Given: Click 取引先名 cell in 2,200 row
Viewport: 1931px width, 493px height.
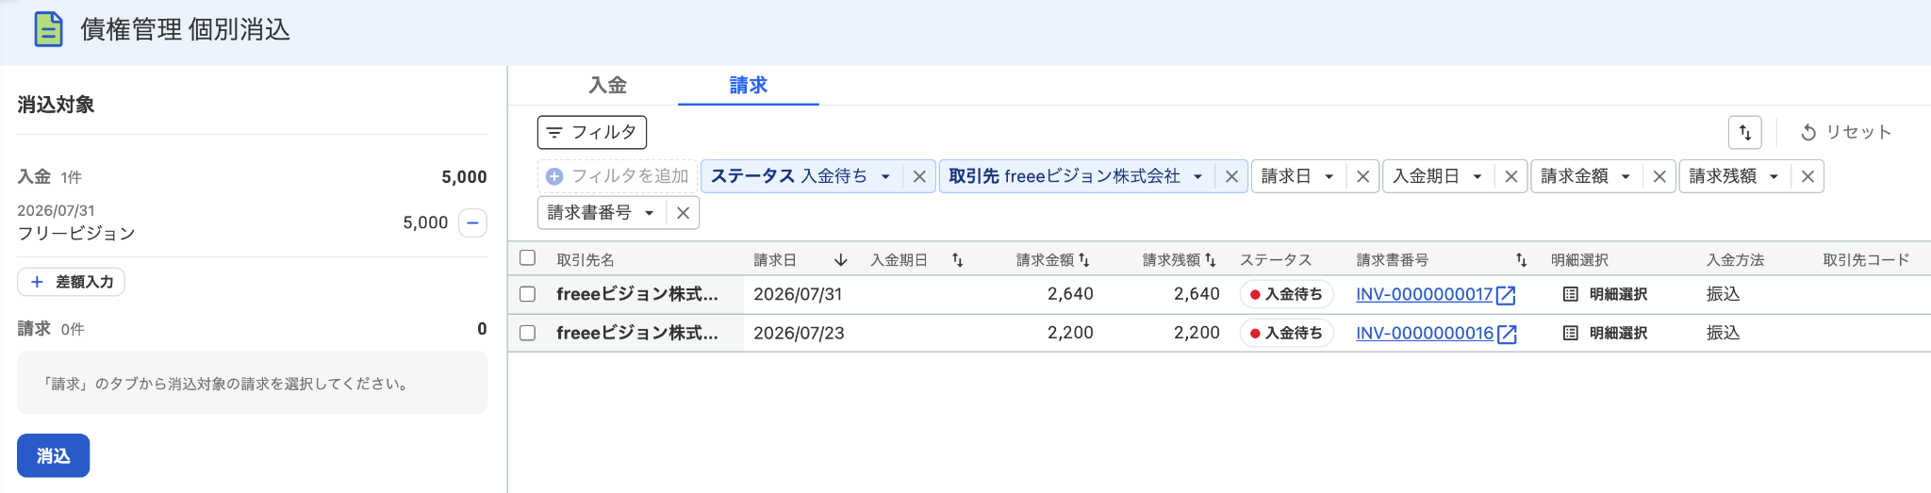Looking at the screenshot, I should point(637,333).
